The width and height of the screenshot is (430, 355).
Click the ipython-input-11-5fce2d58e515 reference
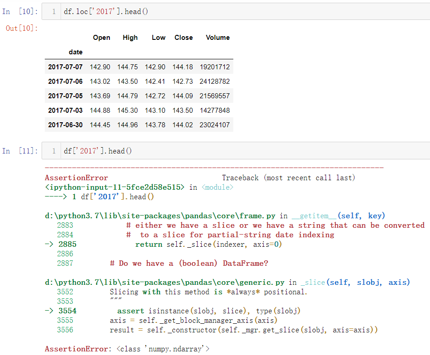[x=115, y=187]
